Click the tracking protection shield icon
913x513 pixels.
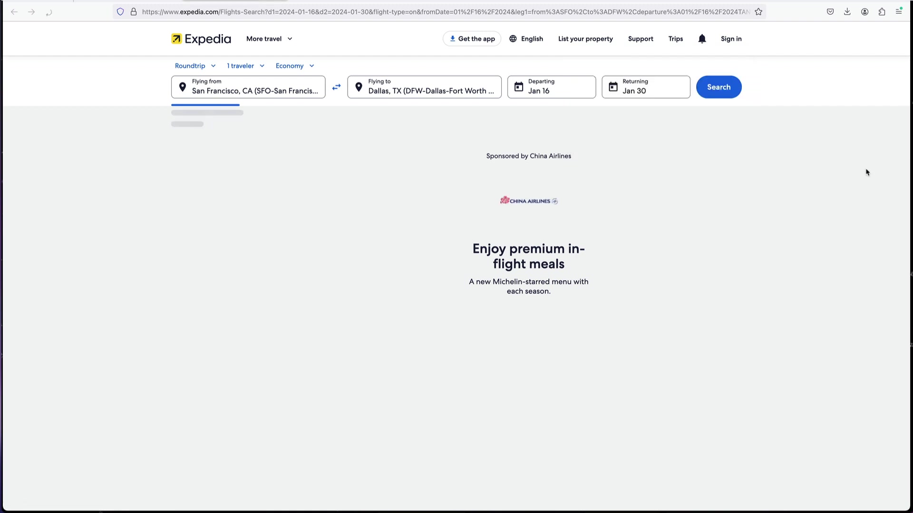(120, 12)
